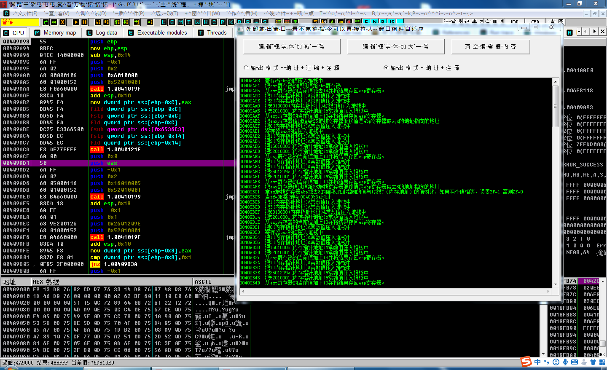
Task: Toggle Chinese input mode 中 icon
Action: pos(537,362)
